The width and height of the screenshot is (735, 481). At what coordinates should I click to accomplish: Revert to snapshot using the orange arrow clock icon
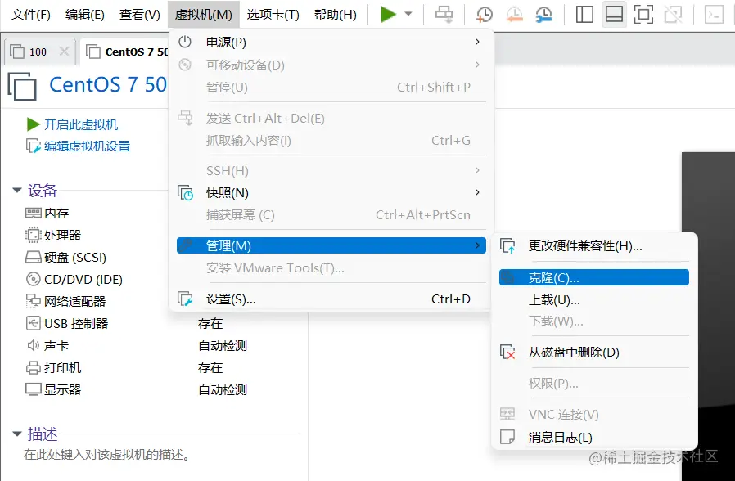(x=515, y=14)
